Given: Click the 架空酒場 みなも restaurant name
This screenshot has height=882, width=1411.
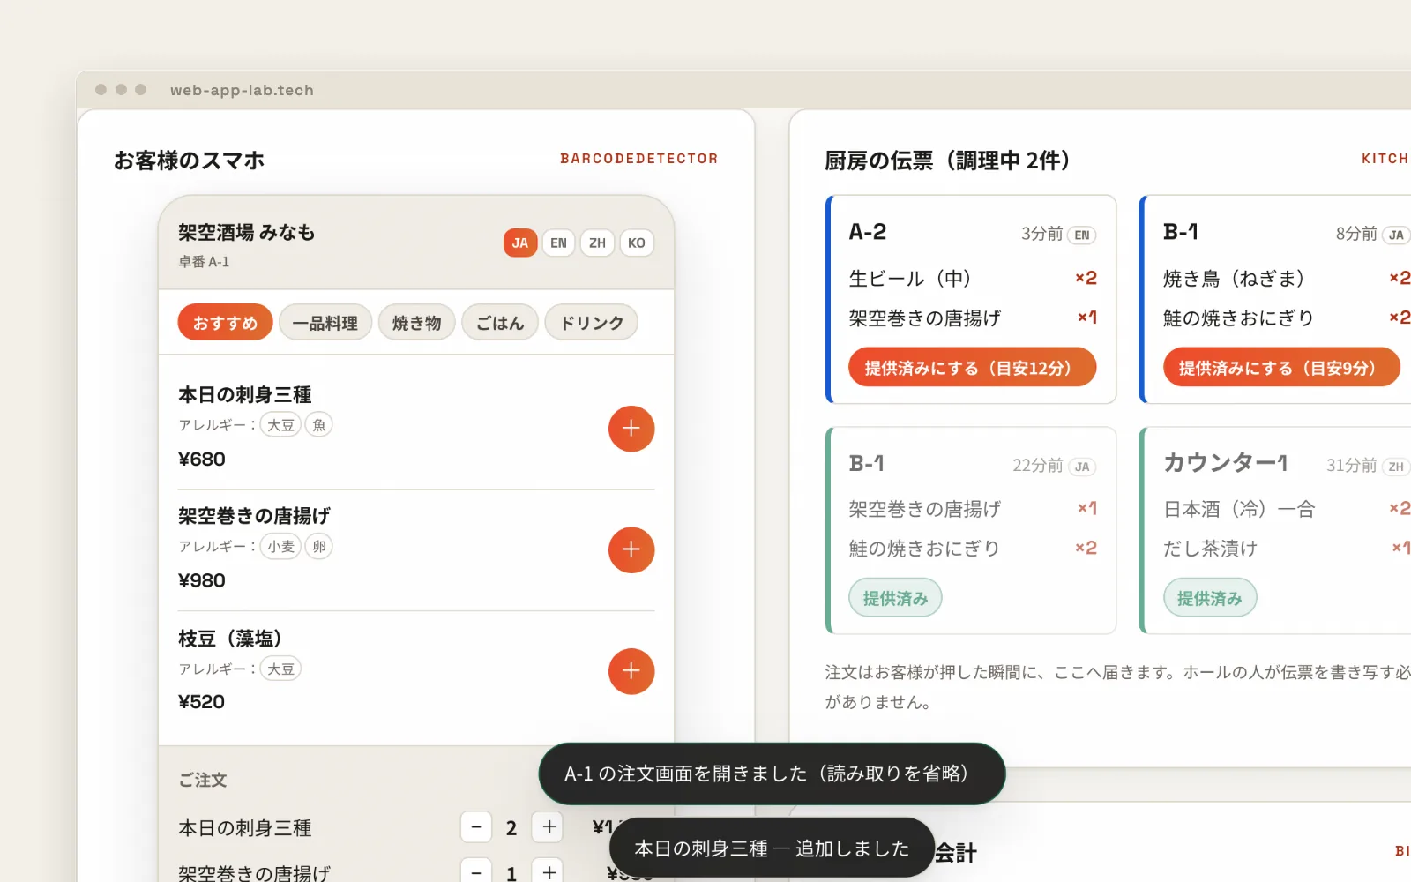Looking at the screenshot, I should click(x=247, y=232).
